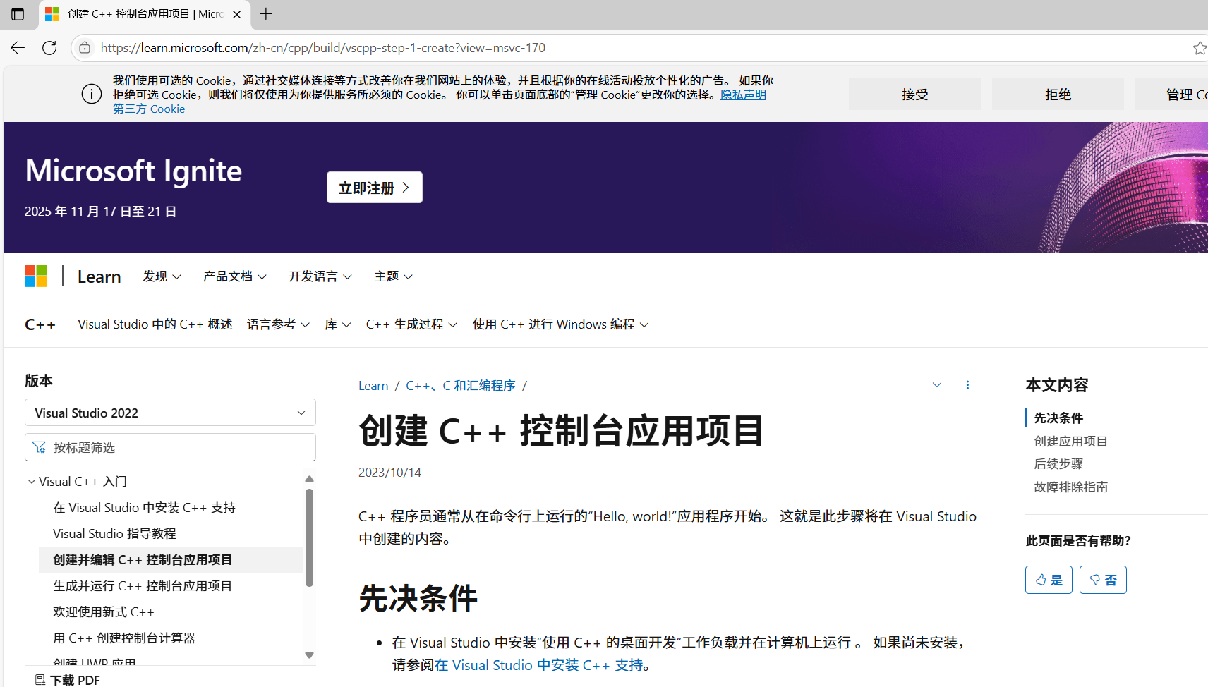Screen dimensions: 1208x687
Task: Open 用 C++ 创建控制台计算器 item
Action: pos(124,638)
